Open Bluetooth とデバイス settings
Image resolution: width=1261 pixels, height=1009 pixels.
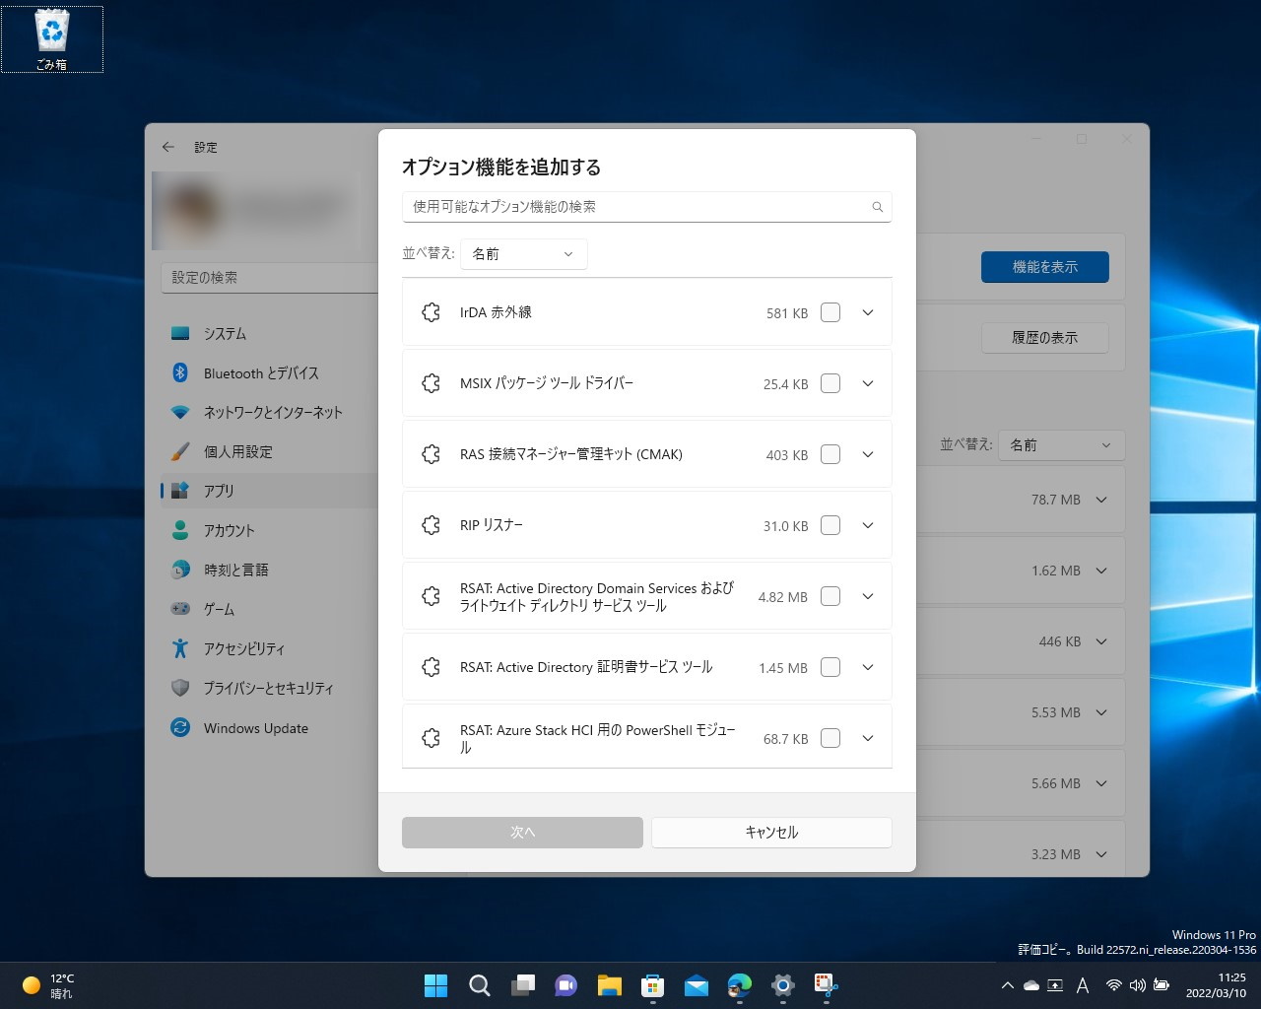click(x=260, y=372)
